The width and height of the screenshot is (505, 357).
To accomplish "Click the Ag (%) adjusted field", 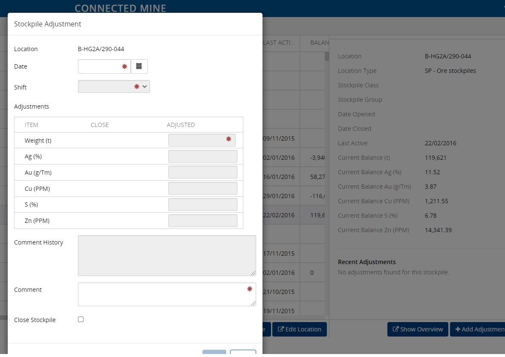I will coord(203,156).
